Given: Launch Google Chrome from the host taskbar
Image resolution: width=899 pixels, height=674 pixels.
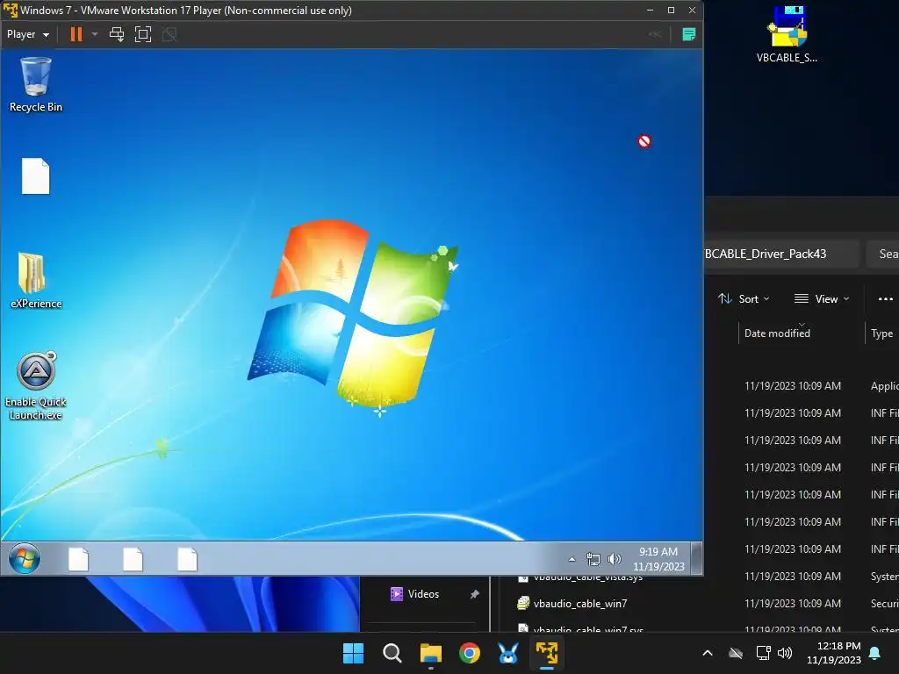Looking at the screenshot, I should pos(470,653).
